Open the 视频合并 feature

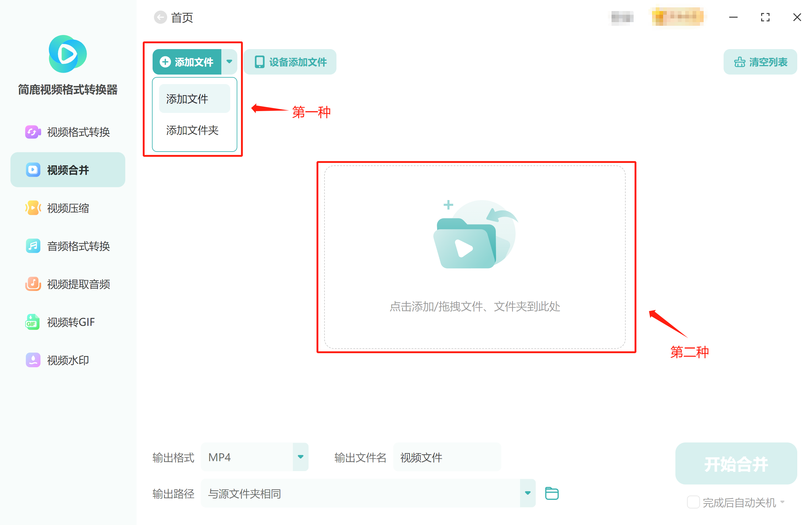[x=68, y=169]
